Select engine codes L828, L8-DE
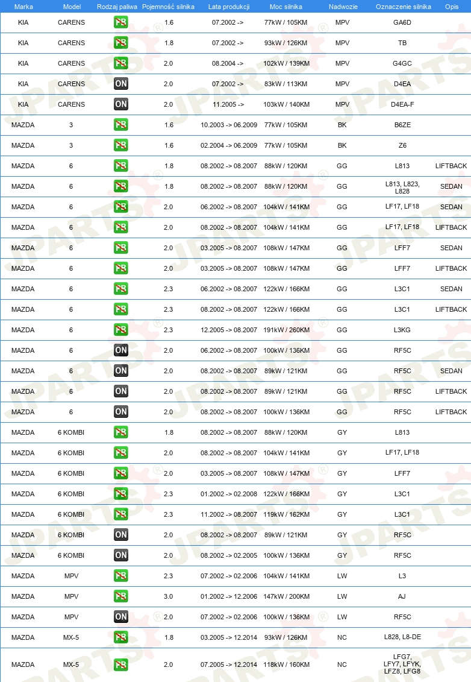Image resolution: width=471 pixels, height=682 pixels. (402, 637)
